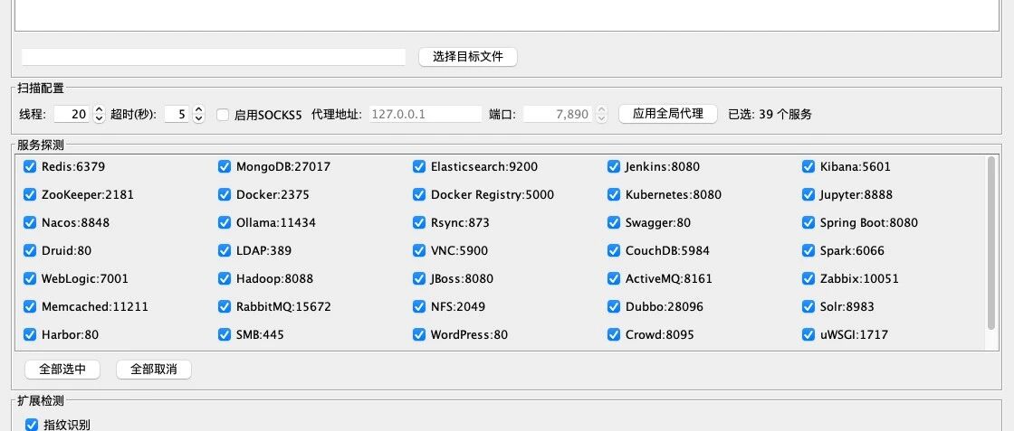
Task: Deselect the Kibana:5601 service
Action: pos(808,166)
